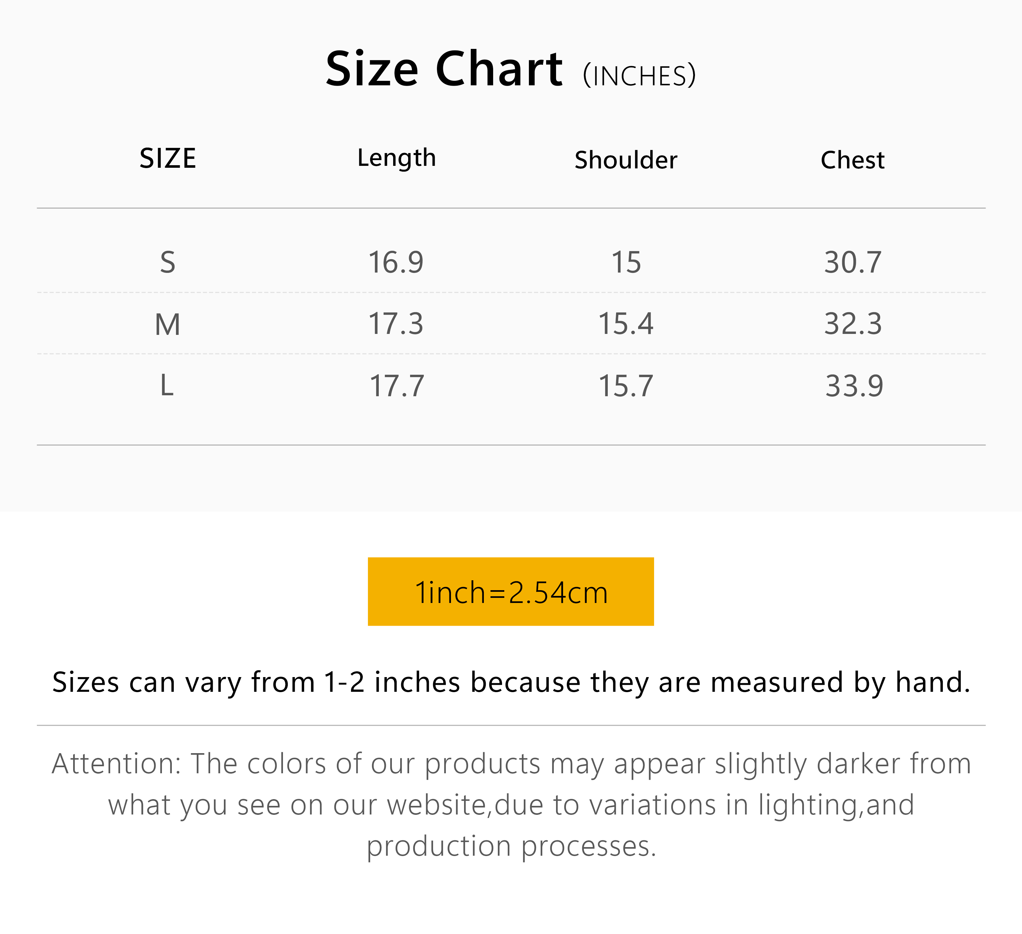The image size is (1022, 934).
Task: Click the 16.9 length value
Action: pyautogui.click(x=396, y=262)
